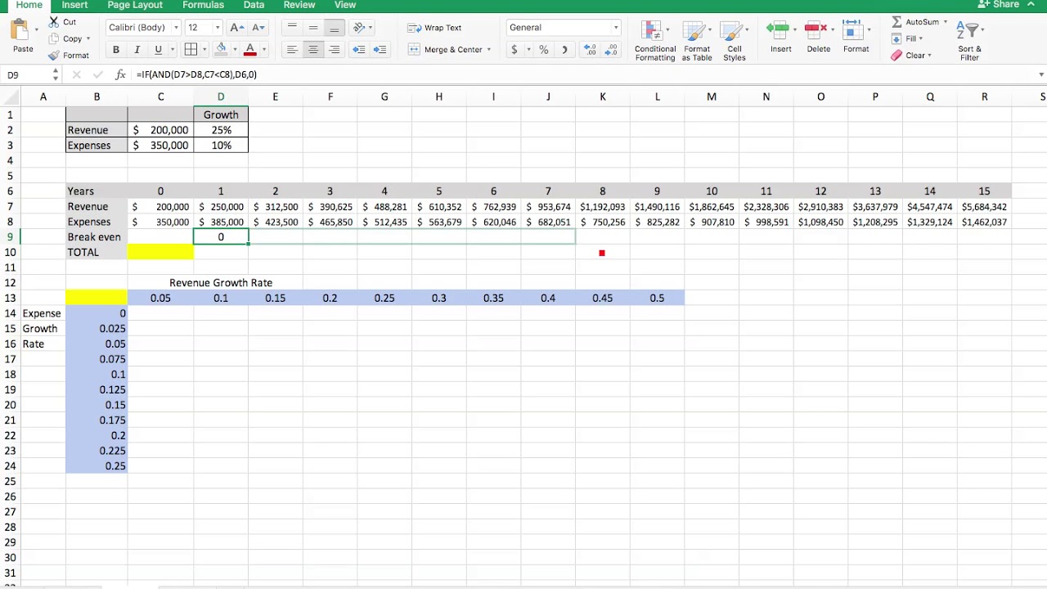Expand the AutoSum dropdown arrow
The width and height of the screenshot is (1047, 589).
pyautogui.click(x=946, y=22)
